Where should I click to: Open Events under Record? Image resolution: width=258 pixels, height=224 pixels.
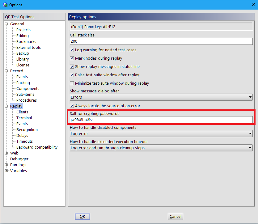point(22,77)
